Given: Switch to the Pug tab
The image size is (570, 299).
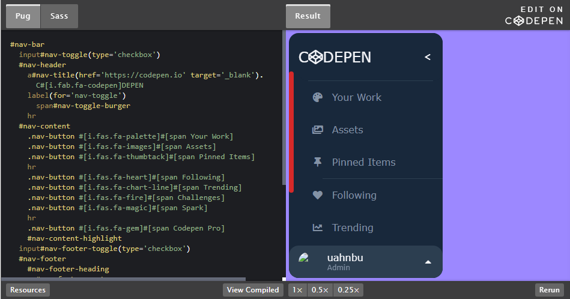Looking at the screenshot, I should 23,16.
